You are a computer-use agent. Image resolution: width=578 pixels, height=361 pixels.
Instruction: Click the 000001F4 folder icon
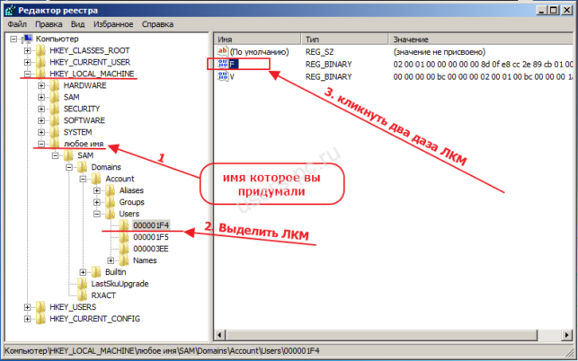[x=124, y=225]
